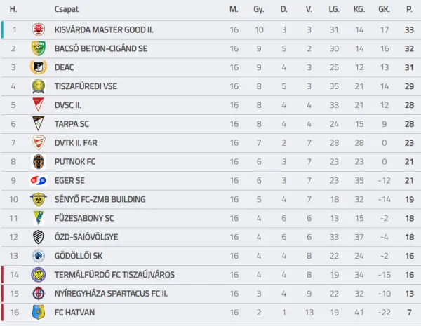This screenshot has height=326, width=421.
Task: Open the Füzesabony SC team page
Action: coord(84,218)
